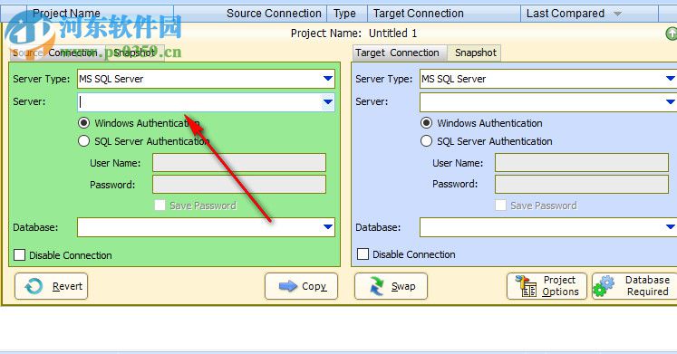Switch to the Source Connection tab

coord(56,53)
